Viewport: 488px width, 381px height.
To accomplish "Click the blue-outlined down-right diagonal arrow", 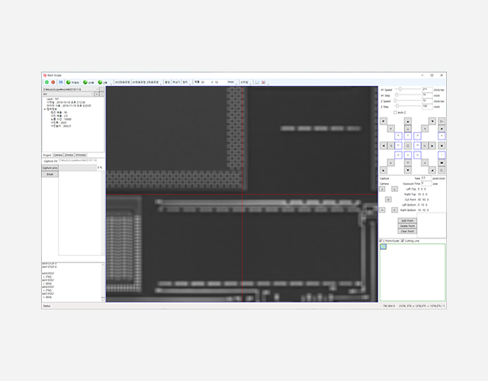I will 417,155.
